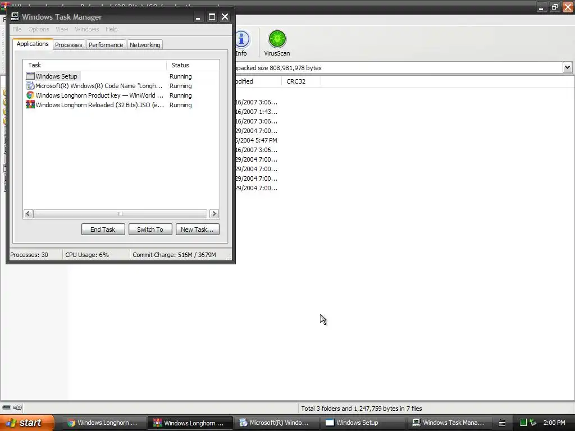This screenshot has height=431, width=575.
Task: Switch to the Applications tab
Action: coord(33,44)
